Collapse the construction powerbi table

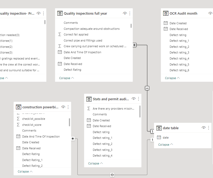[25, 171]
